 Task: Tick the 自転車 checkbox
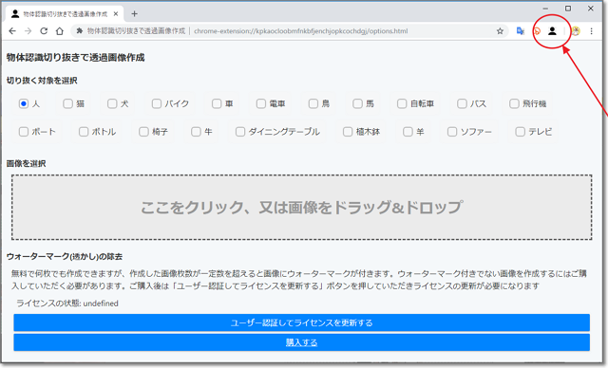click(402, 103)
